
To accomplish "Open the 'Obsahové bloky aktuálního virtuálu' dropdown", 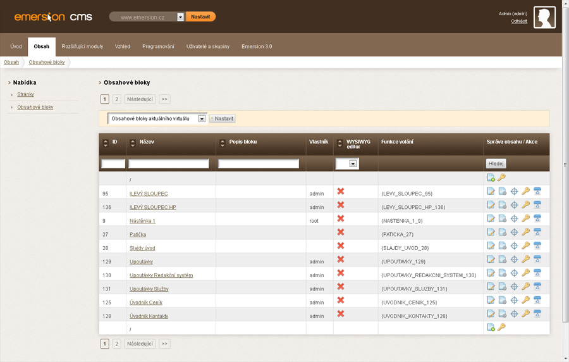I will 202,118.
